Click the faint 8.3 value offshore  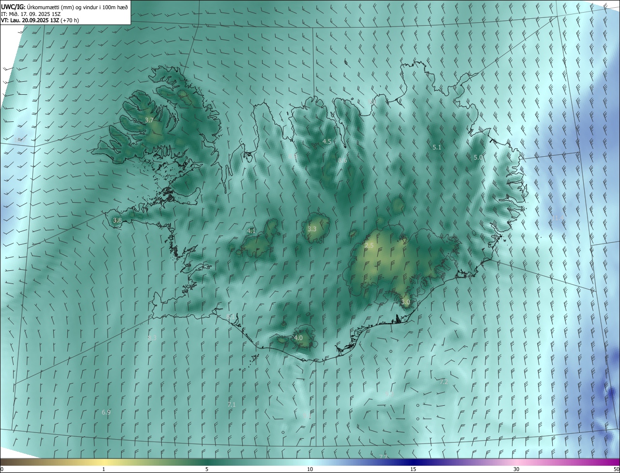pyautogui.click(x=152, y=338)
